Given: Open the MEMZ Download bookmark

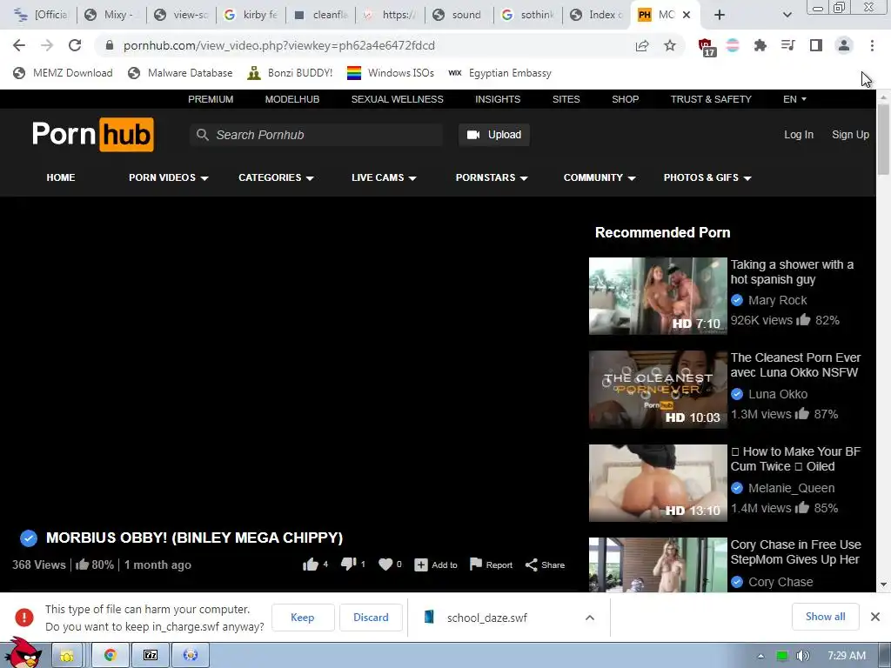Looking at the screenshot, I should pyautogui.click(x=63, y=73).
